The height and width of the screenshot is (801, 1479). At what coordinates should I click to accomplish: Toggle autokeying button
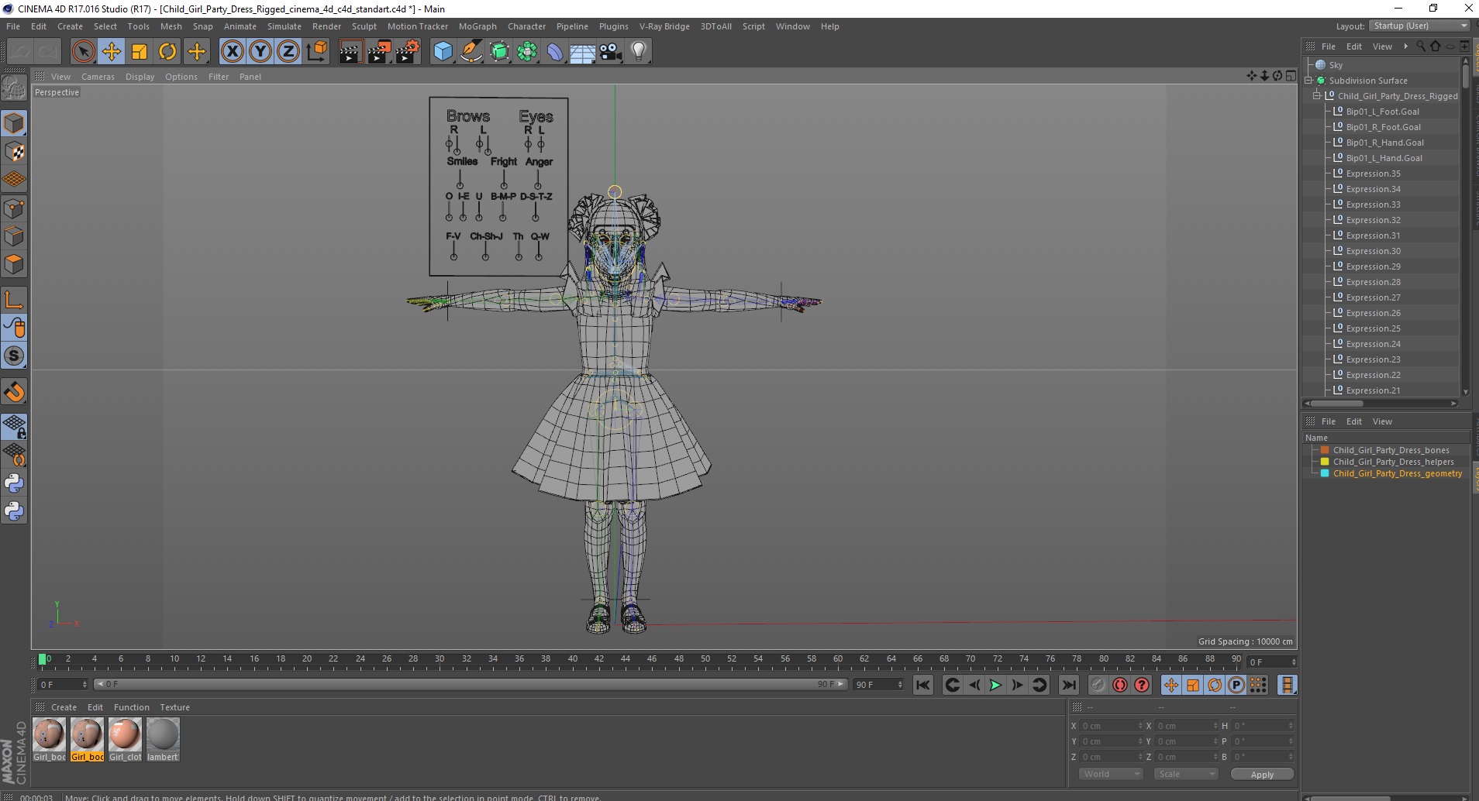[1120, 685]
